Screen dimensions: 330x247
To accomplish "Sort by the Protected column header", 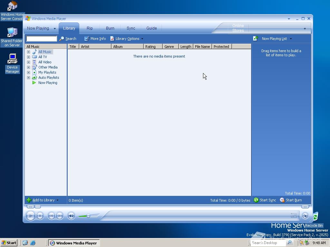I will pyautogui.click(x=222, y=47).
